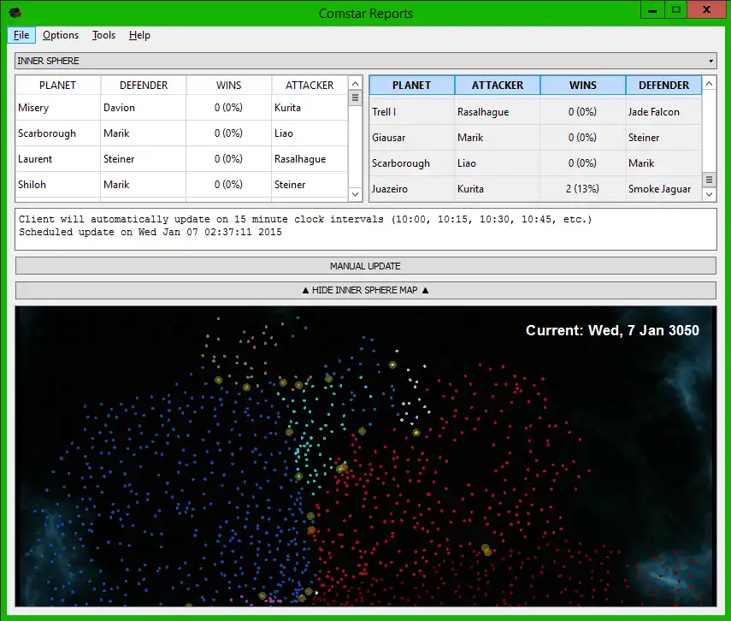Click Liao attacker in left table
731x621 pixels.
[309, 133]
